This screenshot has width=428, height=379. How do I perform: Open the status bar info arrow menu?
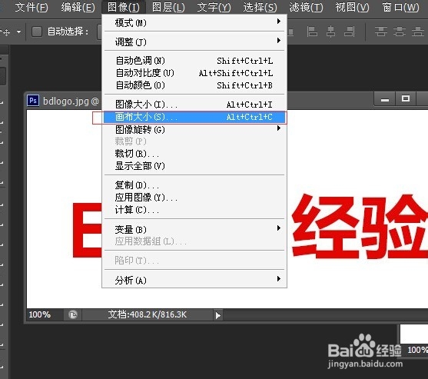click(217, 315)
